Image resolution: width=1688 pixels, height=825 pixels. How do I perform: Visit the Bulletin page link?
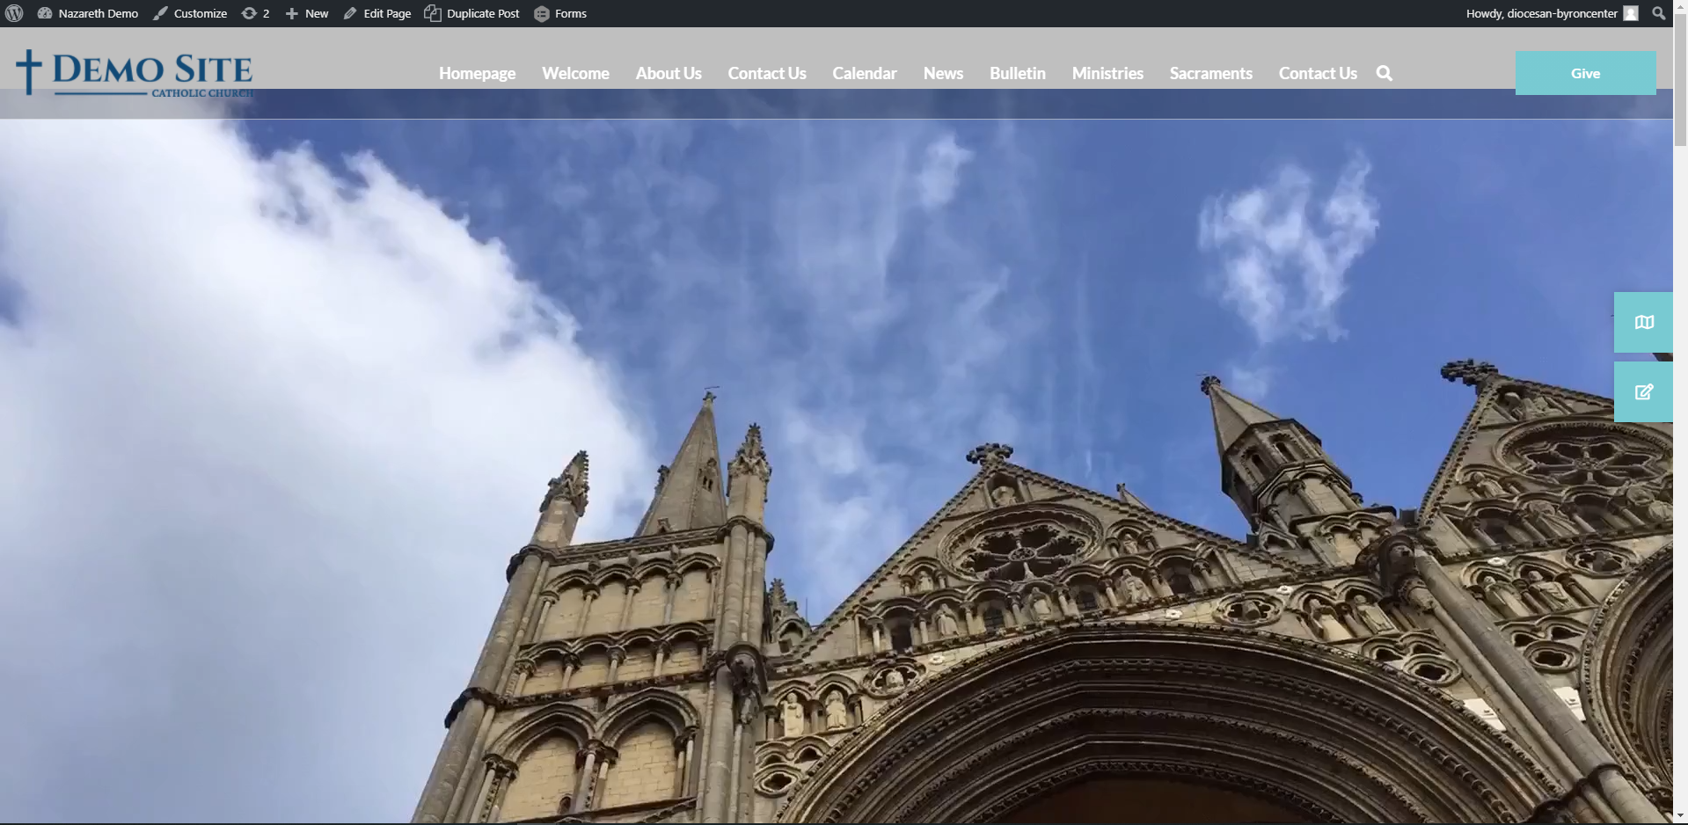1017,73
